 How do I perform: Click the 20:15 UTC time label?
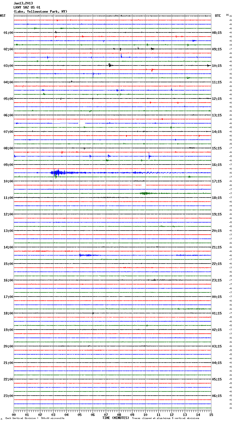coord(217,231)
